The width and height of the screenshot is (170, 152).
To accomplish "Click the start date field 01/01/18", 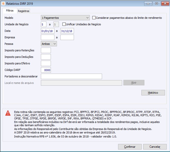I will (48, 31).
